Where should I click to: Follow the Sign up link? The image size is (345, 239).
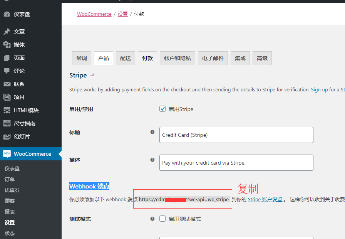pos(319,90)
